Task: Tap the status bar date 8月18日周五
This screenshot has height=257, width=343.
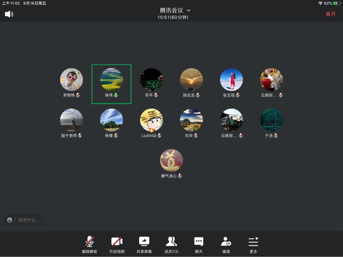Action: [34, 3]
